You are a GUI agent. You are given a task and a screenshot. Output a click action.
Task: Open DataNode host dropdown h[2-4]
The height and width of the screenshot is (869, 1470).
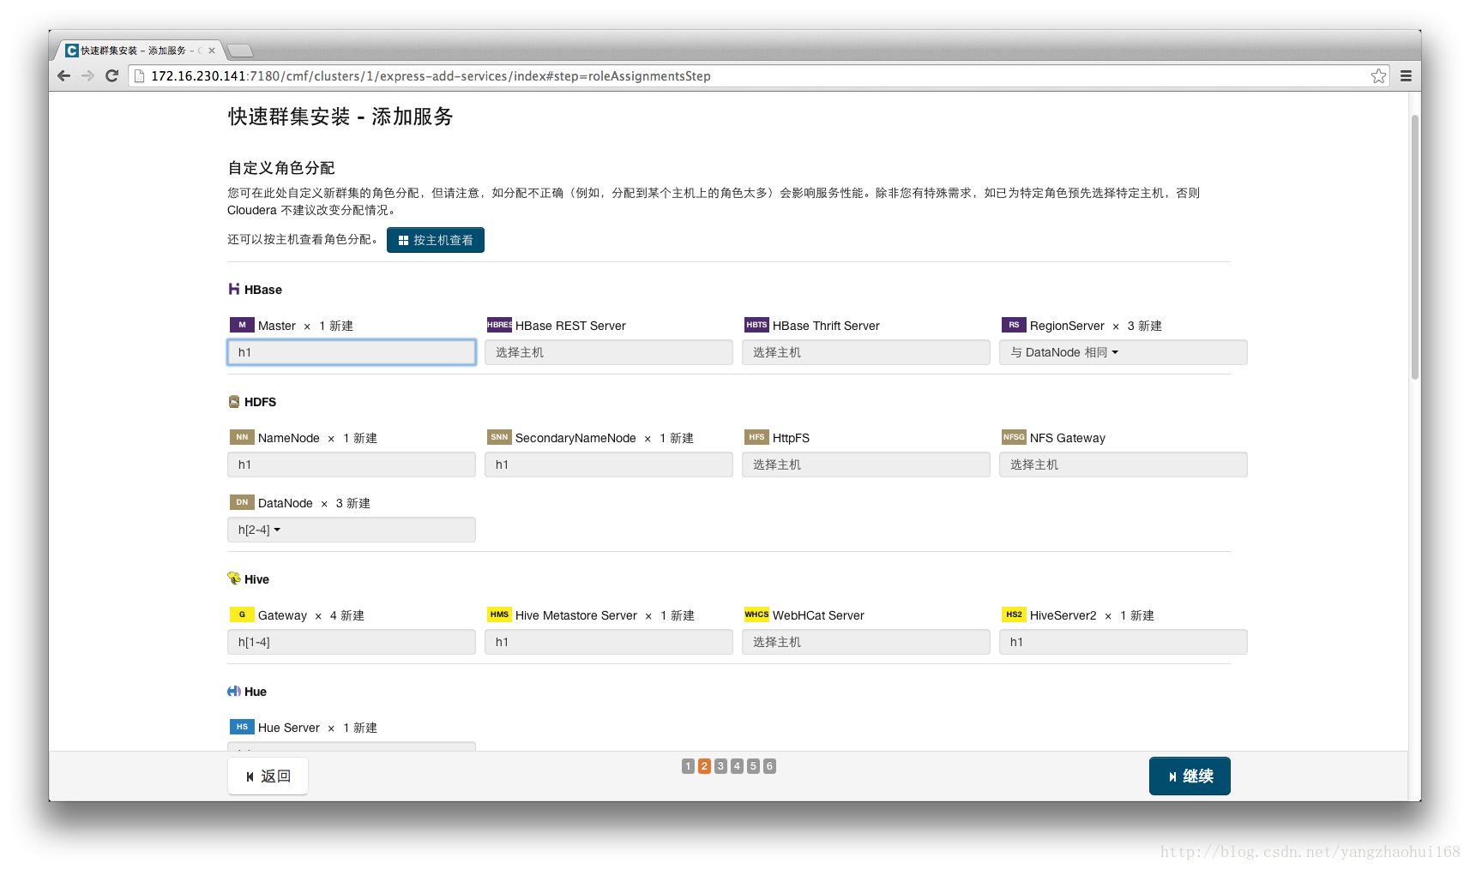(x=351, y=530)
